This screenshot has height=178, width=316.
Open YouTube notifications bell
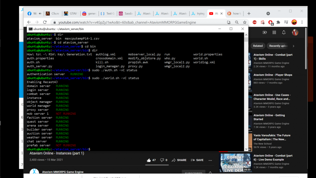click(284, 33)
